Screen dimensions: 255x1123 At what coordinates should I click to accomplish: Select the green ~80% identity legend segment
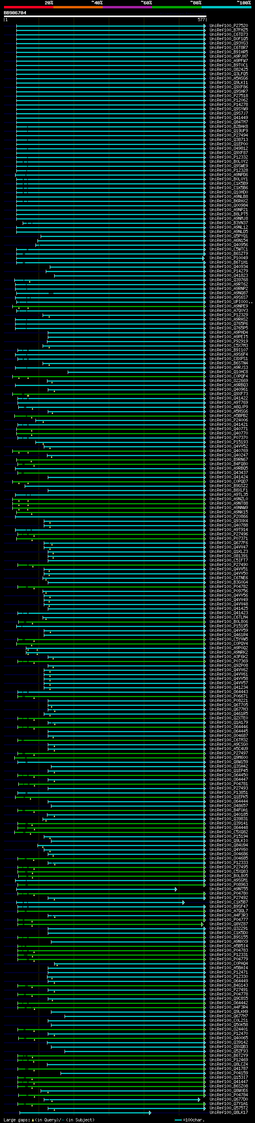tap(177, 7)
